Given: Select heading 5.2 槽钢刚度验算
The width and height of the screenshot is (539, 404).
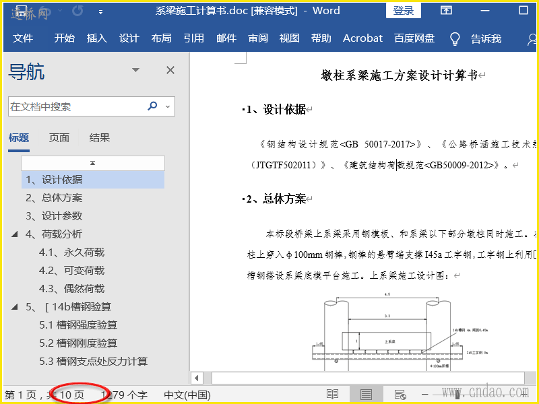Looking at the screenshot, I should tap(78, 343).
